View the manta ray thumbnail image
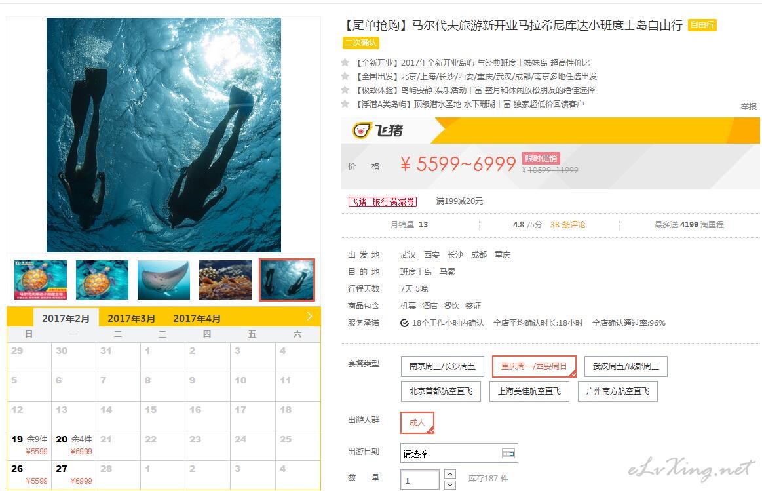 point(164,280)
